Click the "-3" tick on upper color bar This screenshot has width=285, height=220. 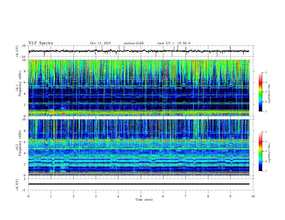pyautogui.click(x=265, y=72)
